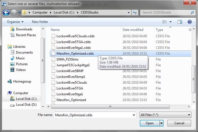This screenshot has height=132, width=198.
Task: Sort files by Date modified column
Action: point(133,30)
